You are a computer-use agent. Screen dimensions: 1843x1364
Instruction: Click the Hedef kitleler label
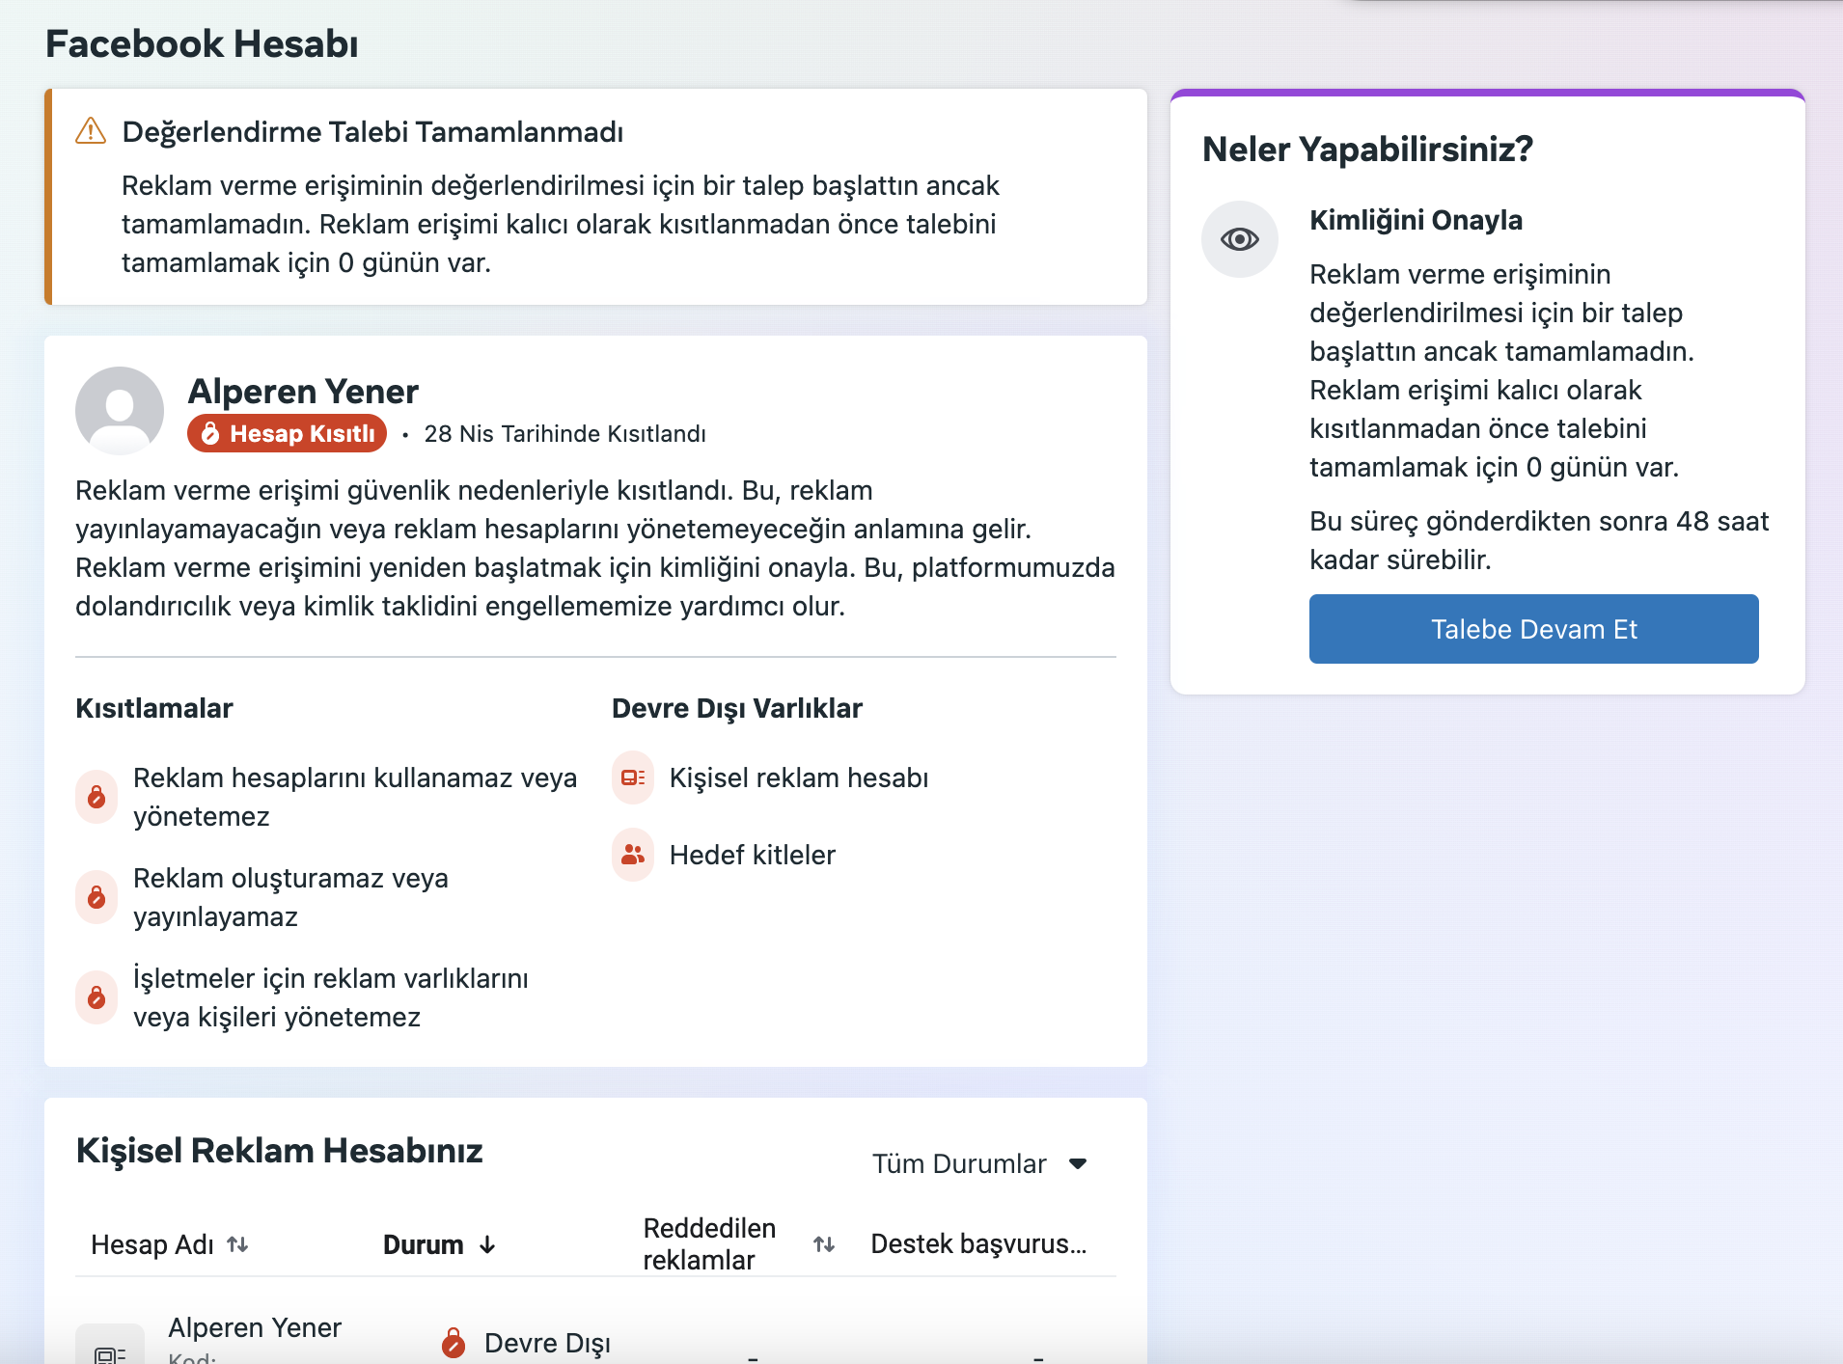point(753,855)
